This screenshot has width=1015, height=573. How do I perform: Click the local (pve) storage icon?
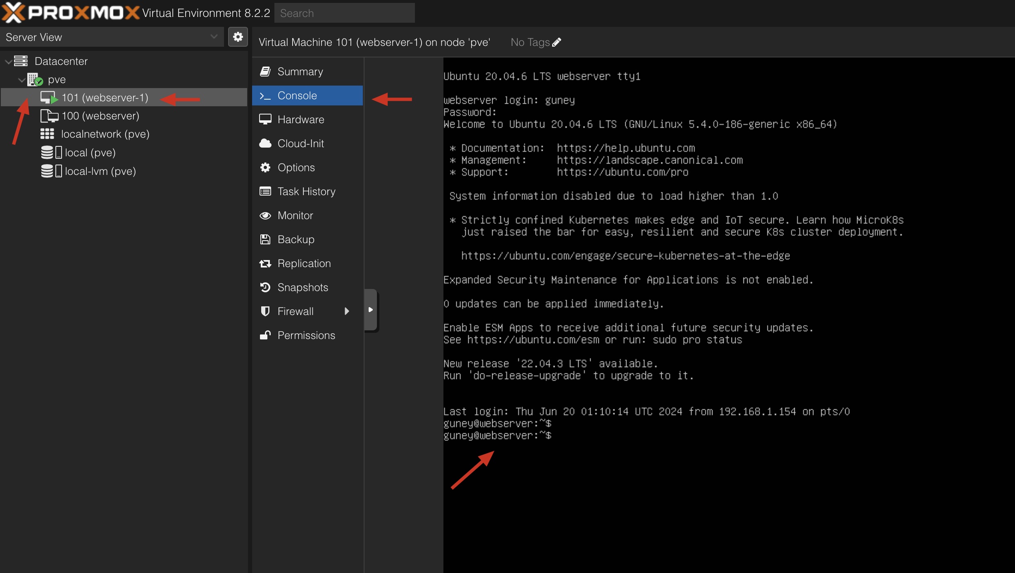[x=51, y=153]
